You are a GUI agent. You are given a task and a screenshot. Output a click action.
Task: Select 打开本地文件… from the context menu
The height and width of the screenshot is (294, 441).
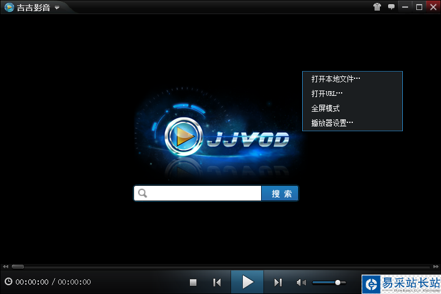[x=352, y=79]
